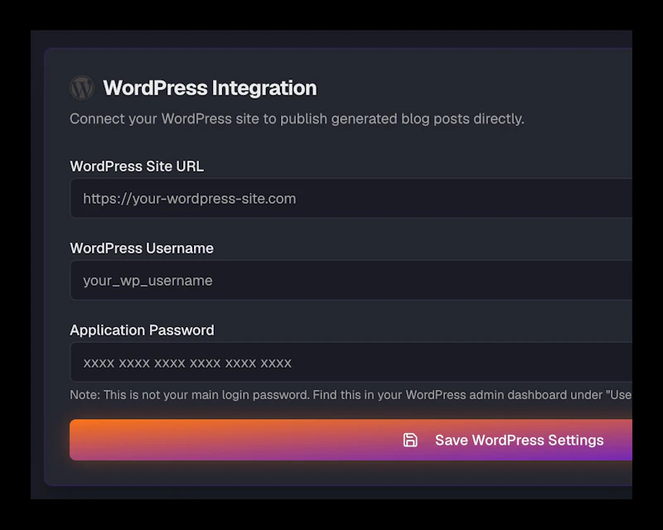663x530 pixels.
Task: Save WordPress Settings
Action: [351, 440]
